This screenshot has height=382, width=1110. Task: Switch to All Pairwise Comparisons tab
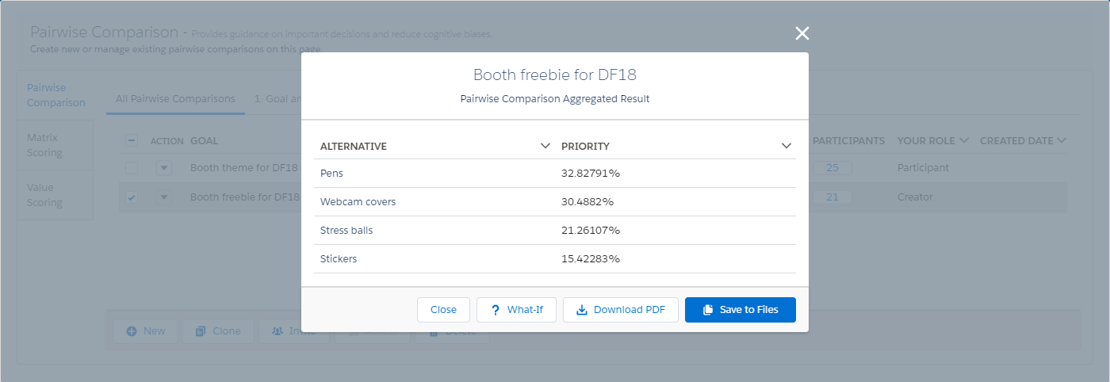(175, 99)
